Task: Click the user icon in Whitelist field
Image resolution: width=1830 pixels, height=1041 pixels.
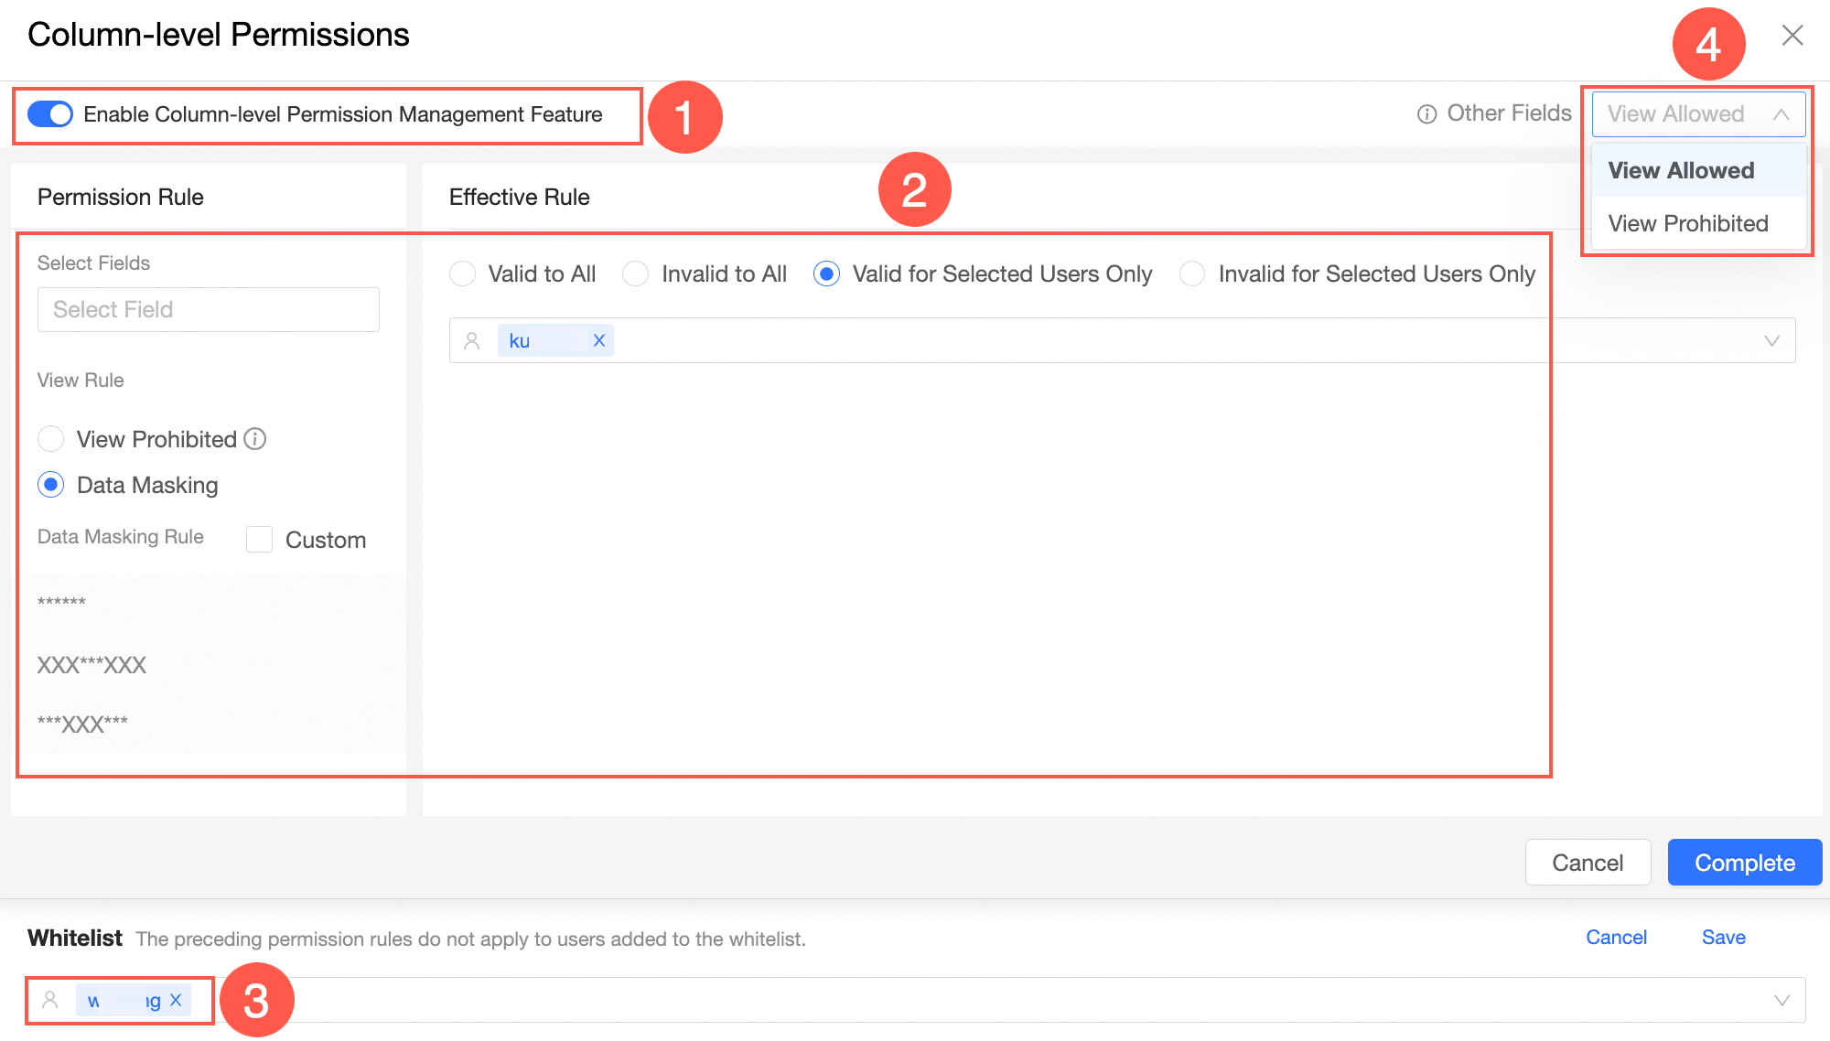Action: click(50, 1000)
